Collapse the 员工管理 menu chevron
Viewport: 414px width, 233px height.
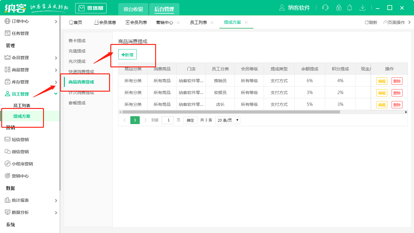tap(56, 94)
